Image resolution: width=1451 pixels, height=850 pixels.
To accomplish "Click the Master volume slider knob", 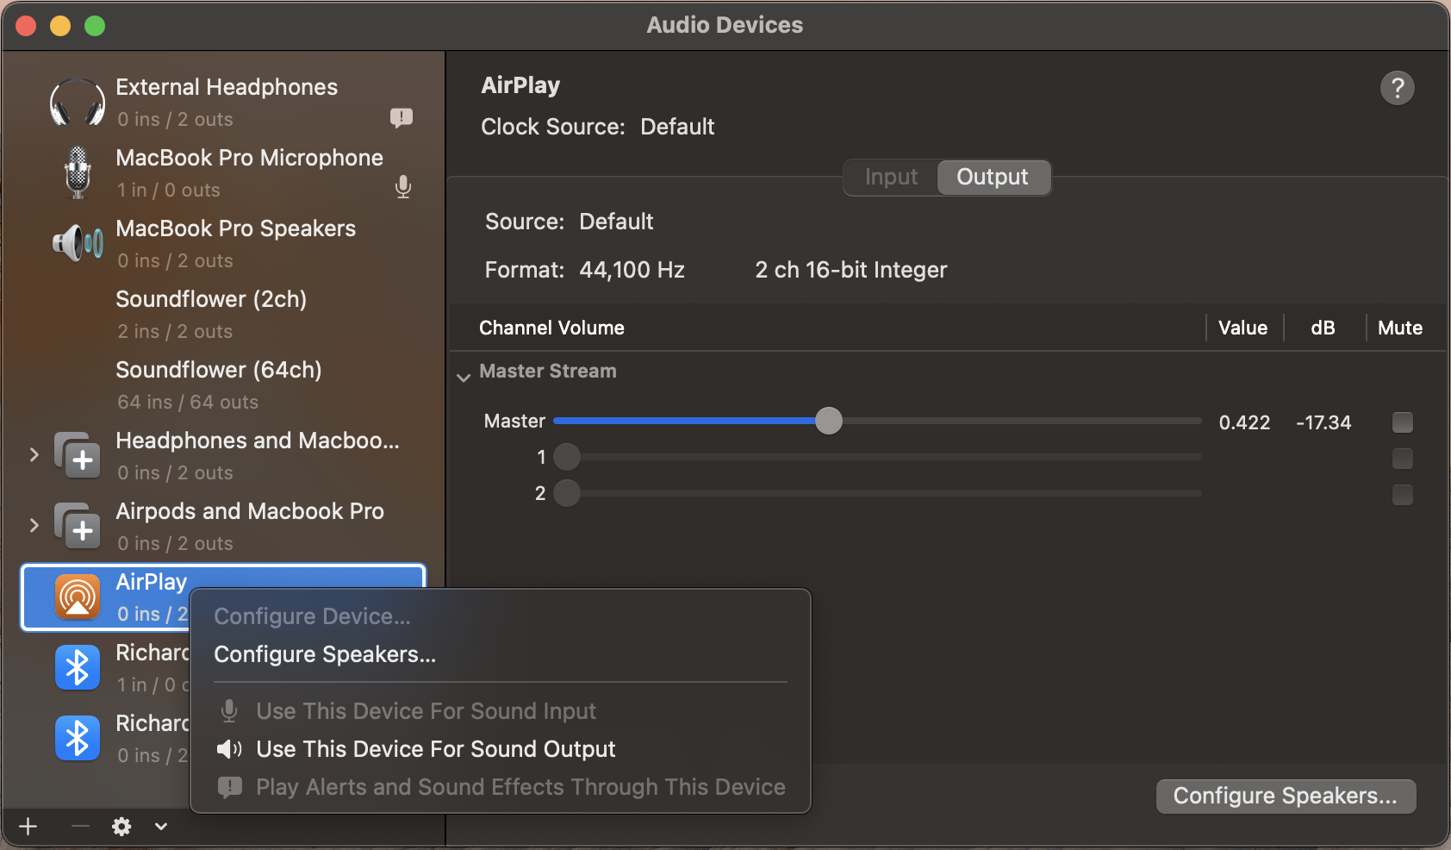I will point(828,422).
